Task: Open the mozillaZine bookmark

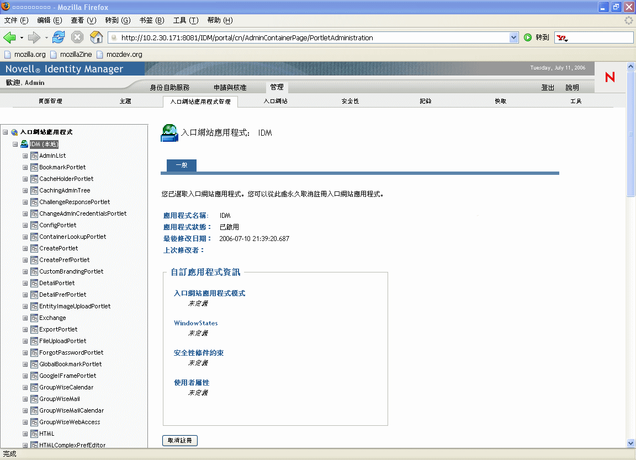Action: click(76, 54)
